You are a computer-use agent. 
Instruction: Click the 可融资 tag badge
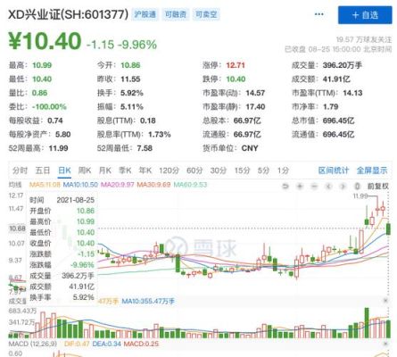coord(176,14)
